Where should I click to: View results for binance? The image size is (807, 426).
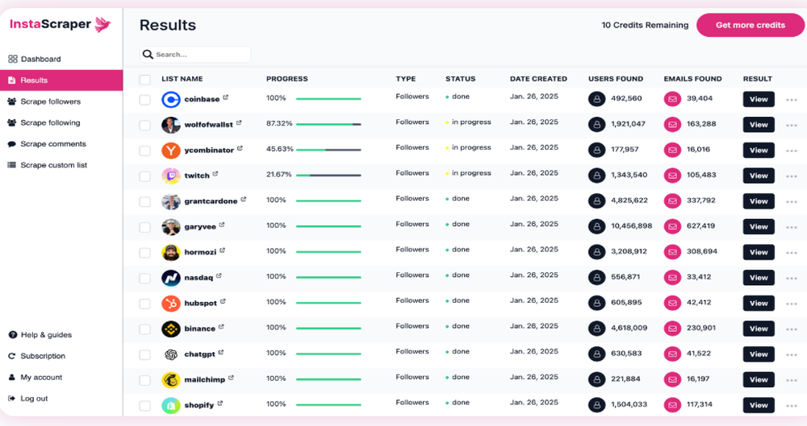click(x=759, y=329)
